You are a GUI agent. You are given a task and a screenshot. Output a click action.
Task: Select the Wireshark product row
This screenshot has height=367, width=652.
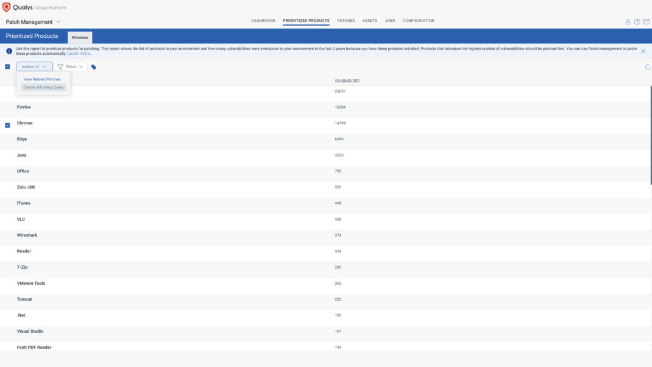325,238
